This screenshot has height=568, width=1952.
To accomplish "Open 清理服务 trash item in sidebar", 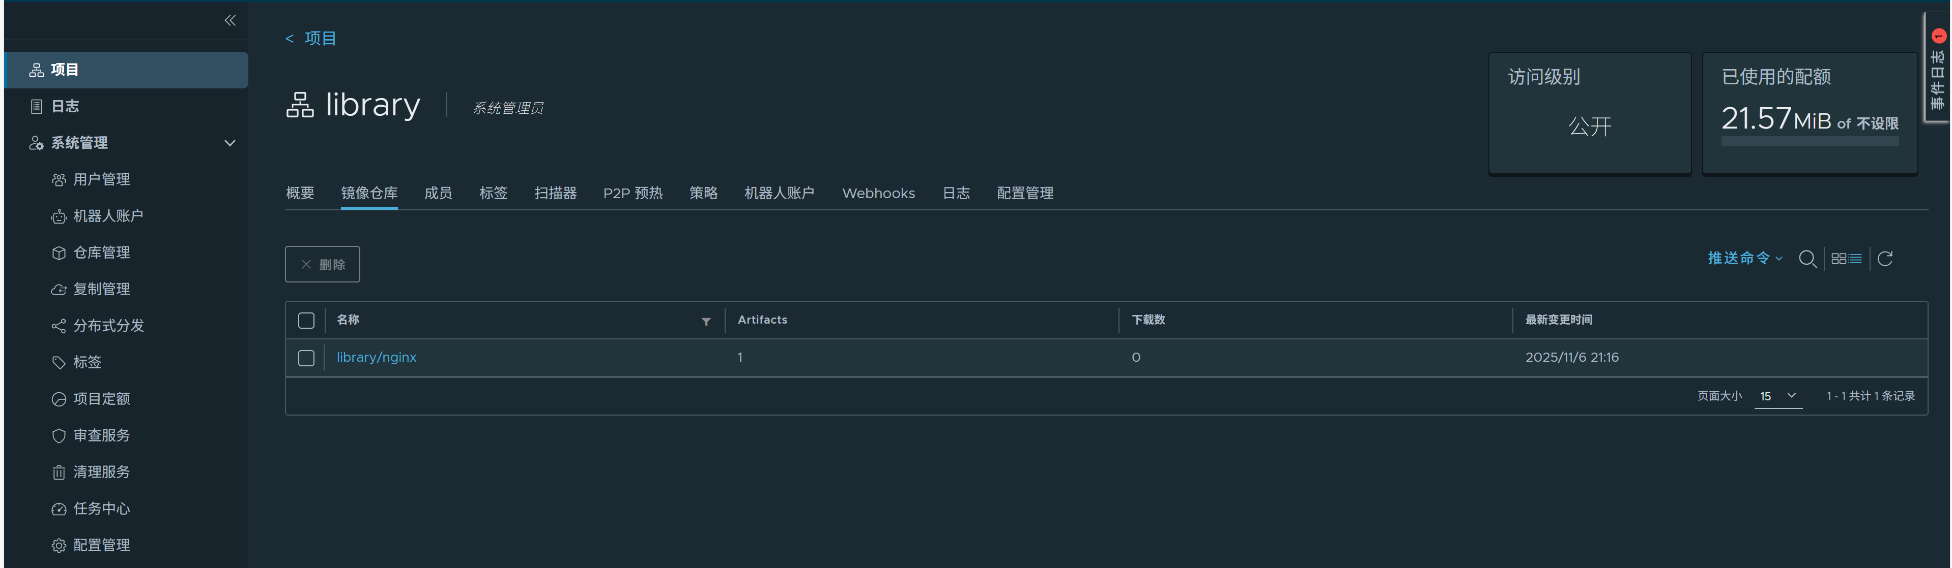I will (102, 472).
